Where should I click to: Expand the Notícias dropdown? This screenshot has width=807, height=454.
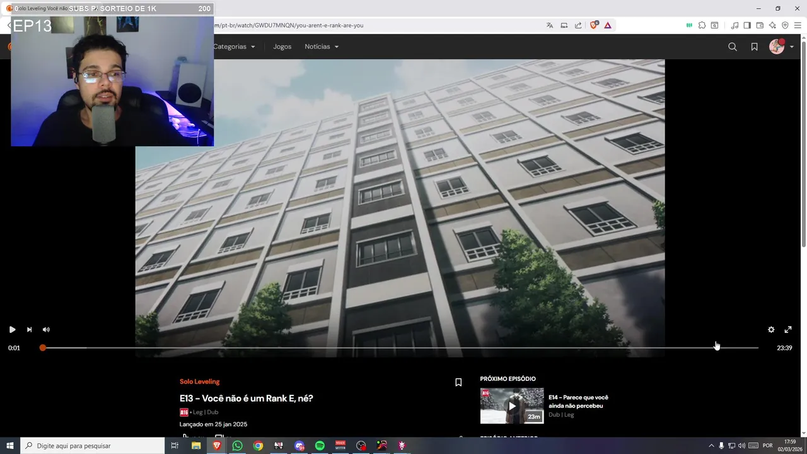click(322, 47)
